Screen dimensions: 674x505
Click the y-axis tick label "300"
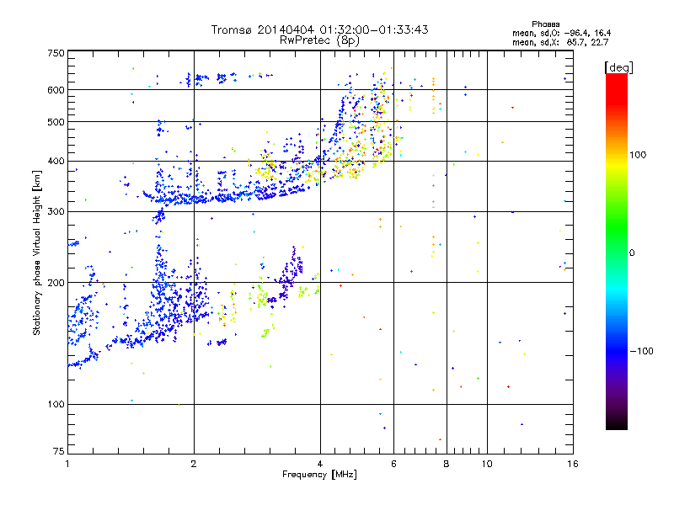coord(56,212)
